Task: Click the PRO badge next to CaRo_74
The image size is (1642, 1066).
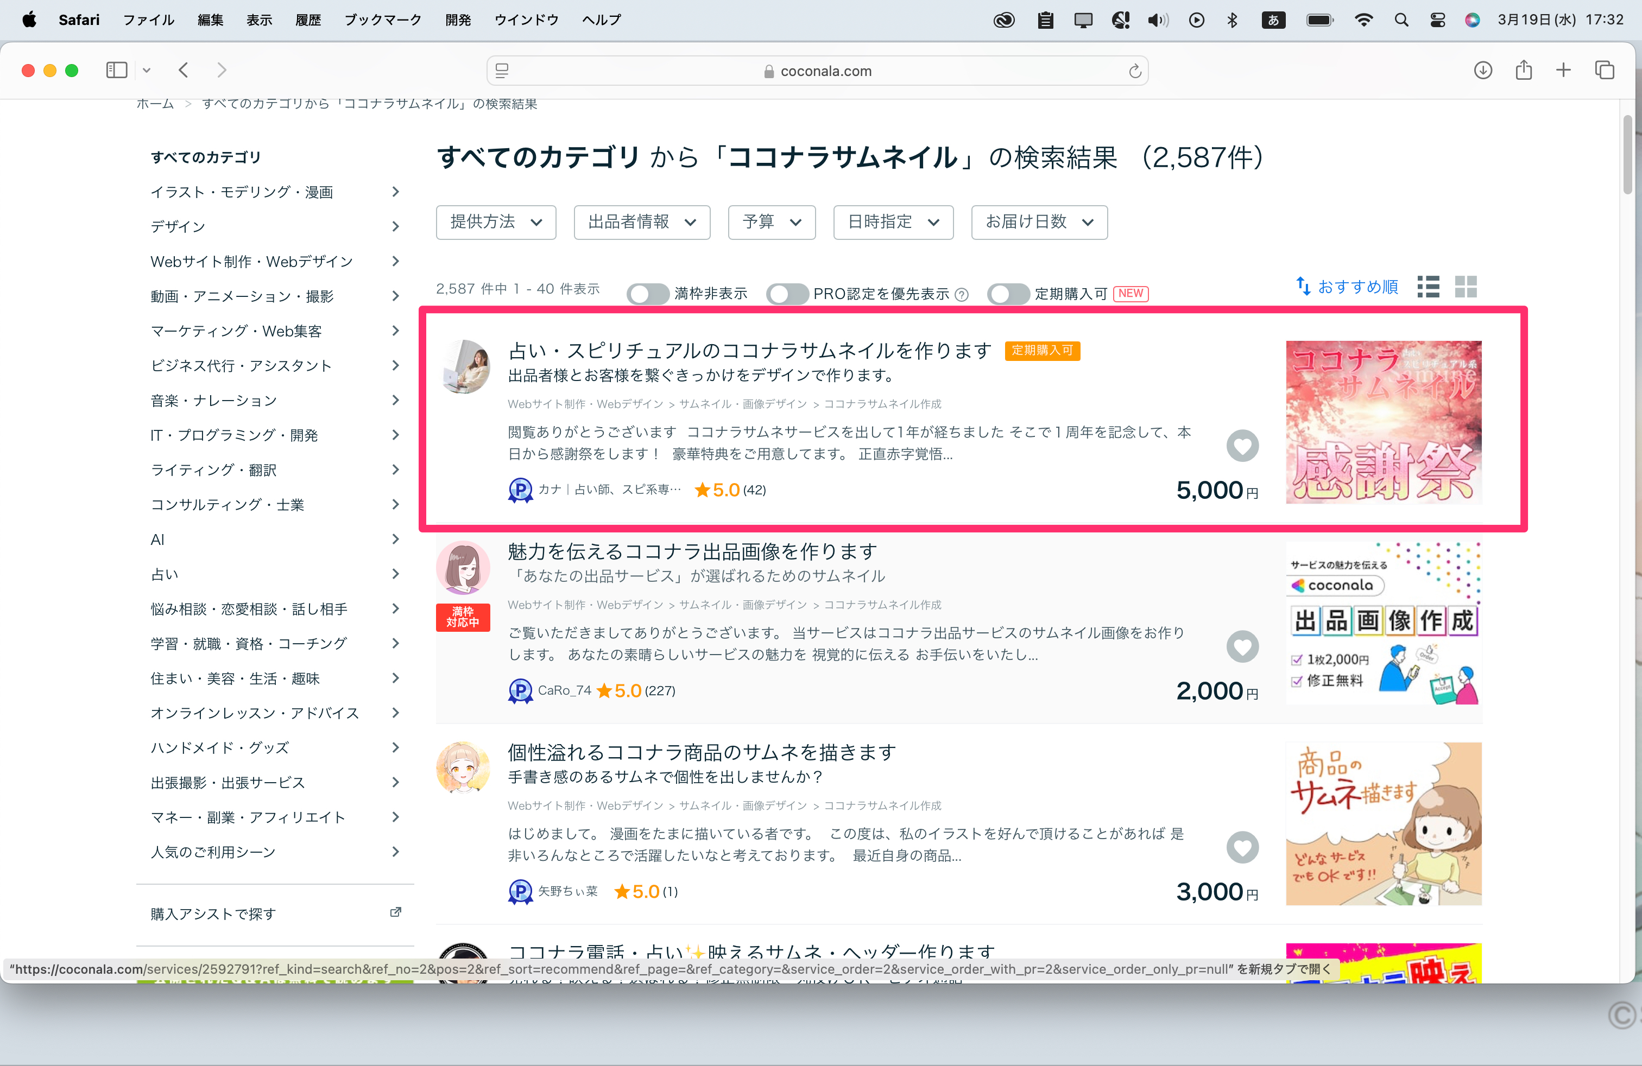Action: [520, 691]
